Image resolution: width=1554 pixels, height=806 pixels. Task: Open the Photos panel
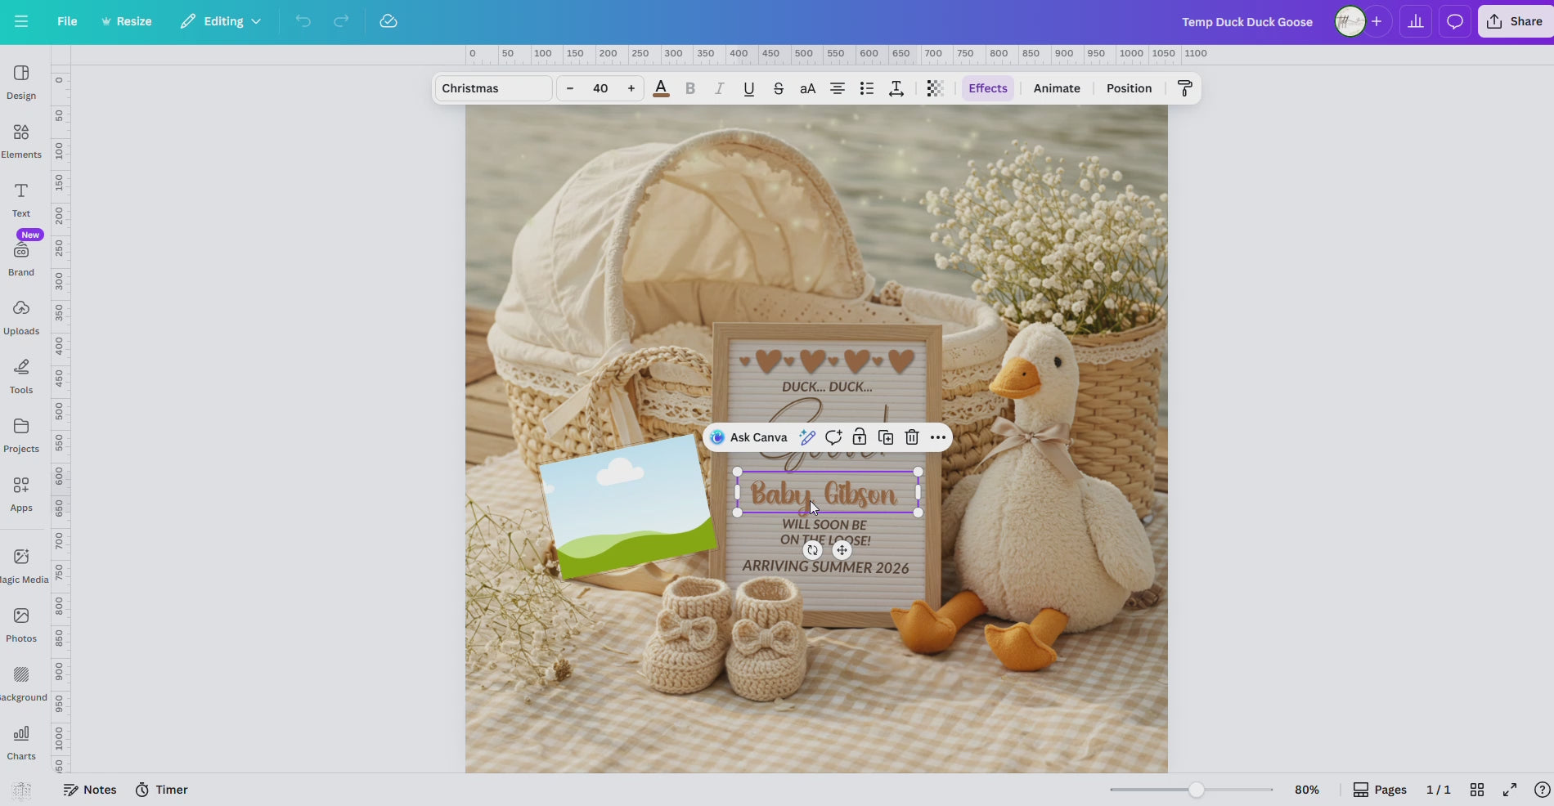click(20, 623)
